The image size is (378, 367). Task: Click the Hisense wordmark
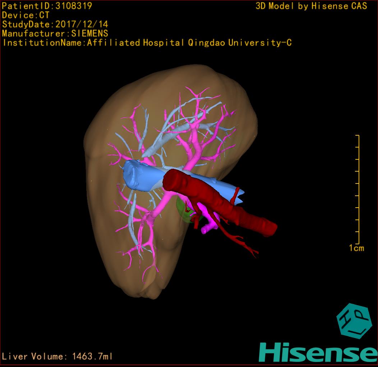[x=318, y=352]
